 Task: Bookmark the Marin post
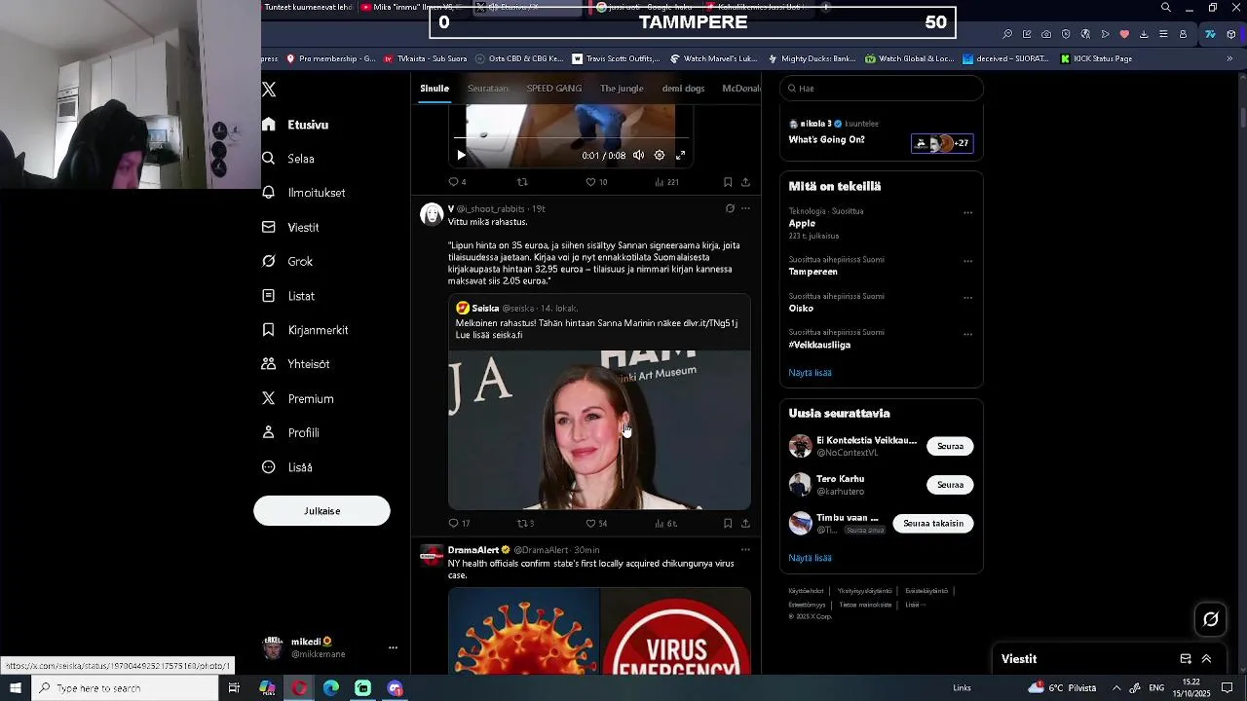tap(728, 524)
